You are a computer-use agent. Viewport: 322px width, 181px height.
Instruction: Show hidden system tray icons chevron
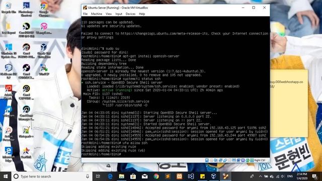[260, 176]
